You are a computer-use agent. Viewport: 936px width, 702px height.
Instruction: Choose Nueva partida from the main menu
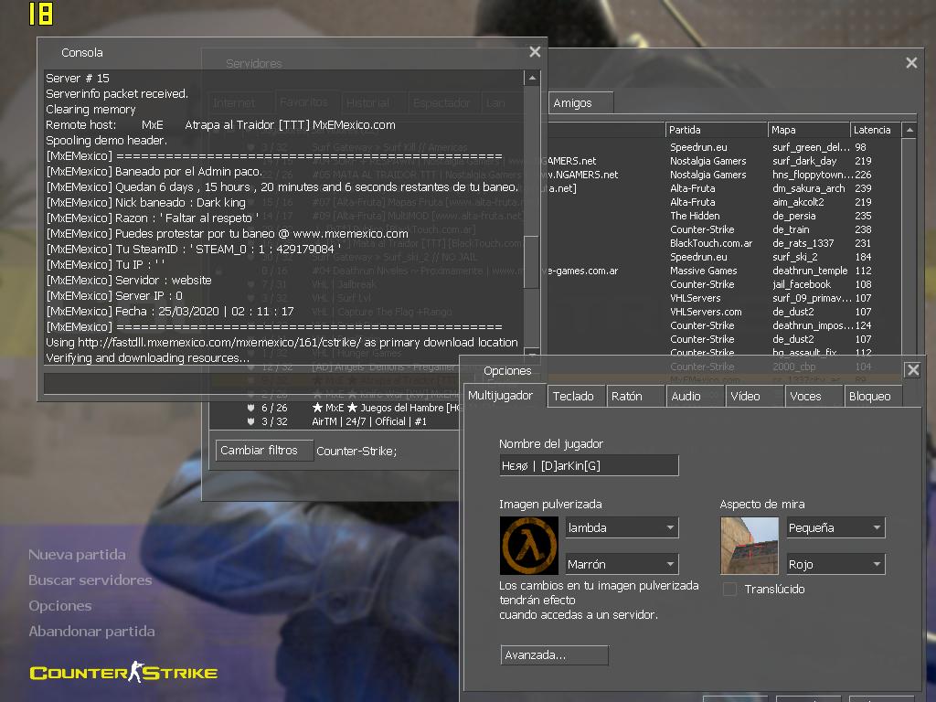click(77, 555)
